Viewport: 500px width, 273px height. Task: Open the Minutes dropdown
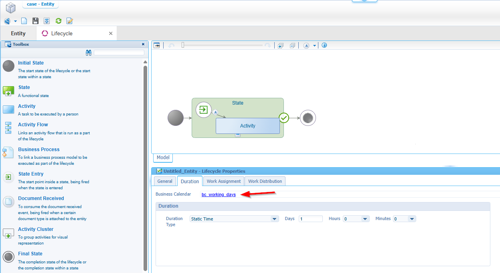[x=412, y=219]
